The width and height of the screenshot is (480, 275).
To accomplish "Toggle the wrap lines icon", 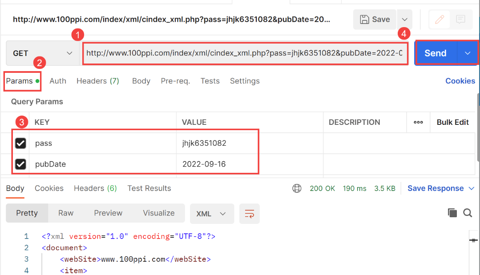I will (250, 214).
